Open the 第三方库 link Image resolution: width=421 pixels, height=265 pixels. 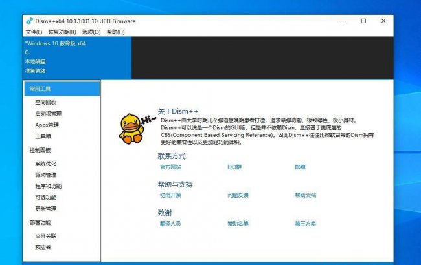pyautogui.click(x=306, y=223)
